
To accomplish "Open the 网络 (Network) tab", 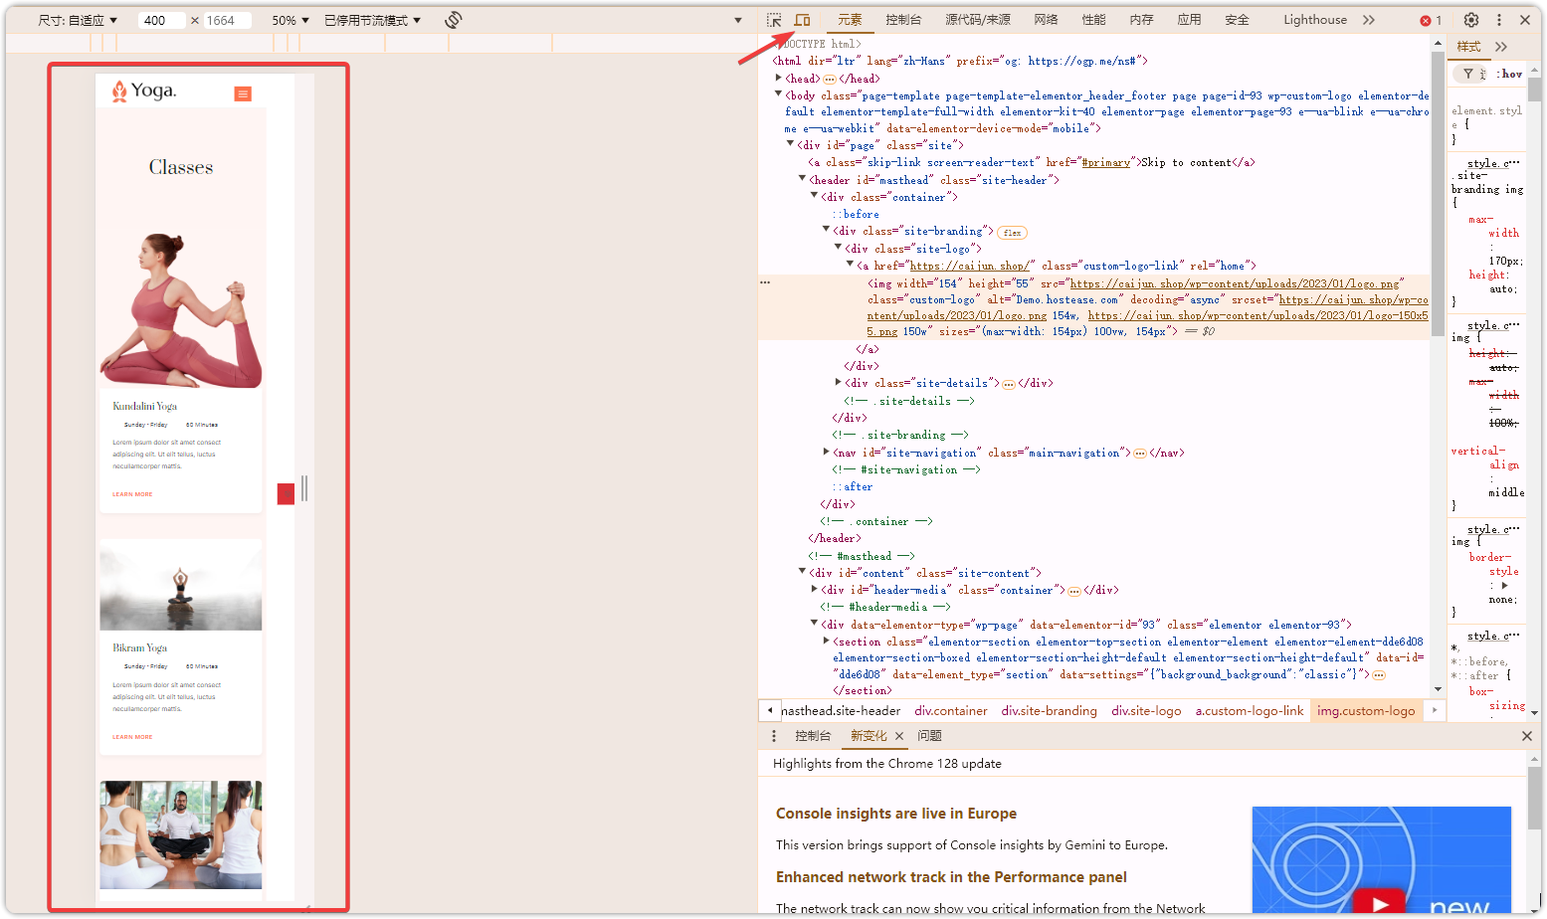I will click(1046, 20).
